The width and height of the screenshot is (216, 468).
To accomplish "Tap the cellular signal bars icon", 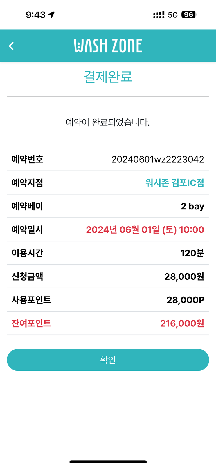I will (x=159, y=15).
